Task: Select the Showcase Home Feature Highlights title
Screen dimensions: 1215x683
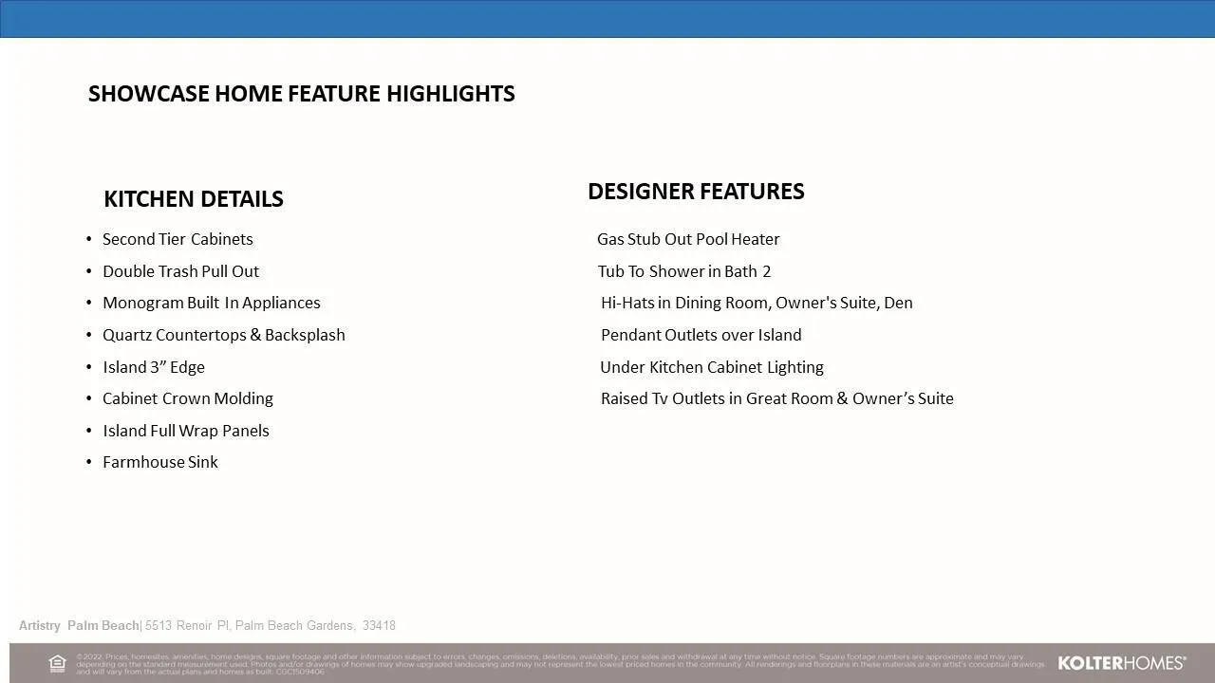Action: click(301, 94)
